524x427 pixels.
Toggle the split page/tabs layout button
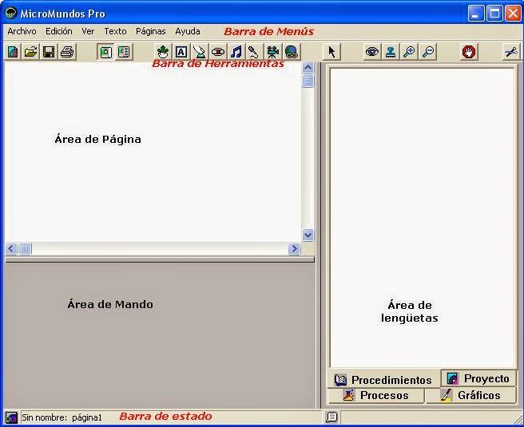tap(124, 52)
